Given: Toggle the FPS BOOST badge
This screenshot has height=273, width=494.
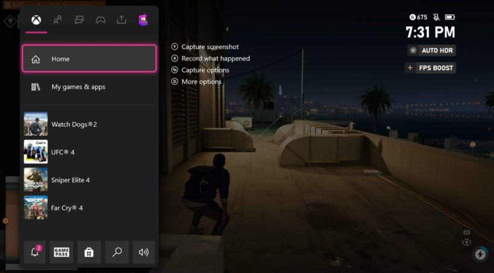Looking at the screenshot, I should [x=430, y=68].
